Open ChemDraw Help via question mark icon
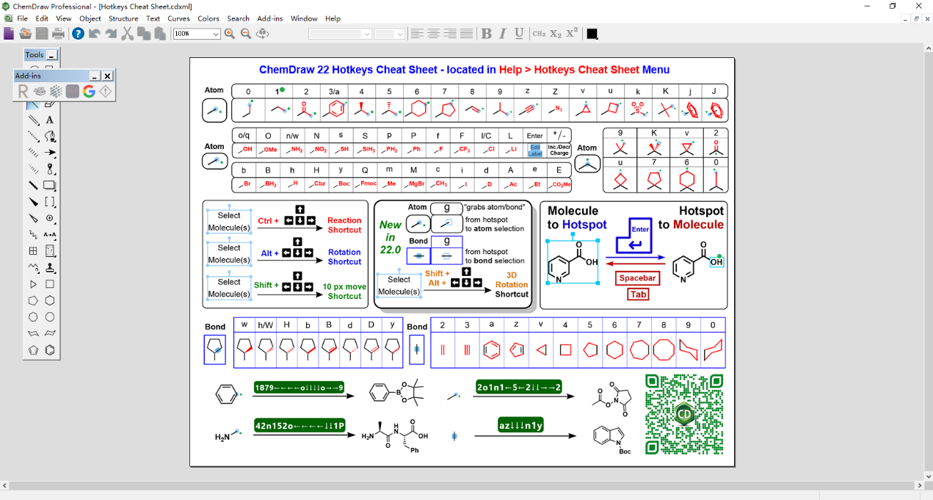 coord(78,34)
